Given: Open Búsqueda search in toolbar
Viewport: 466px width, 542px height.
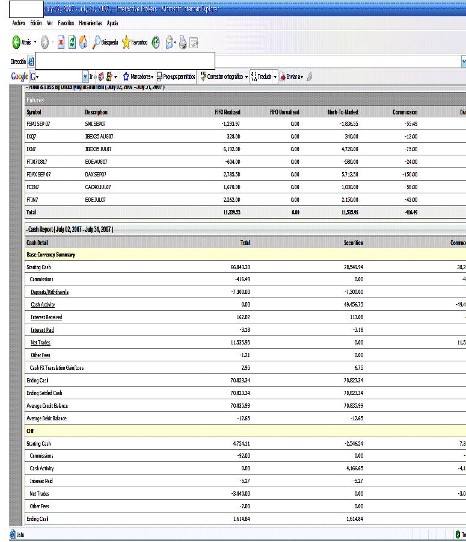Looking at the screenshot, I should pyautogui.click(x=103, y=43).
